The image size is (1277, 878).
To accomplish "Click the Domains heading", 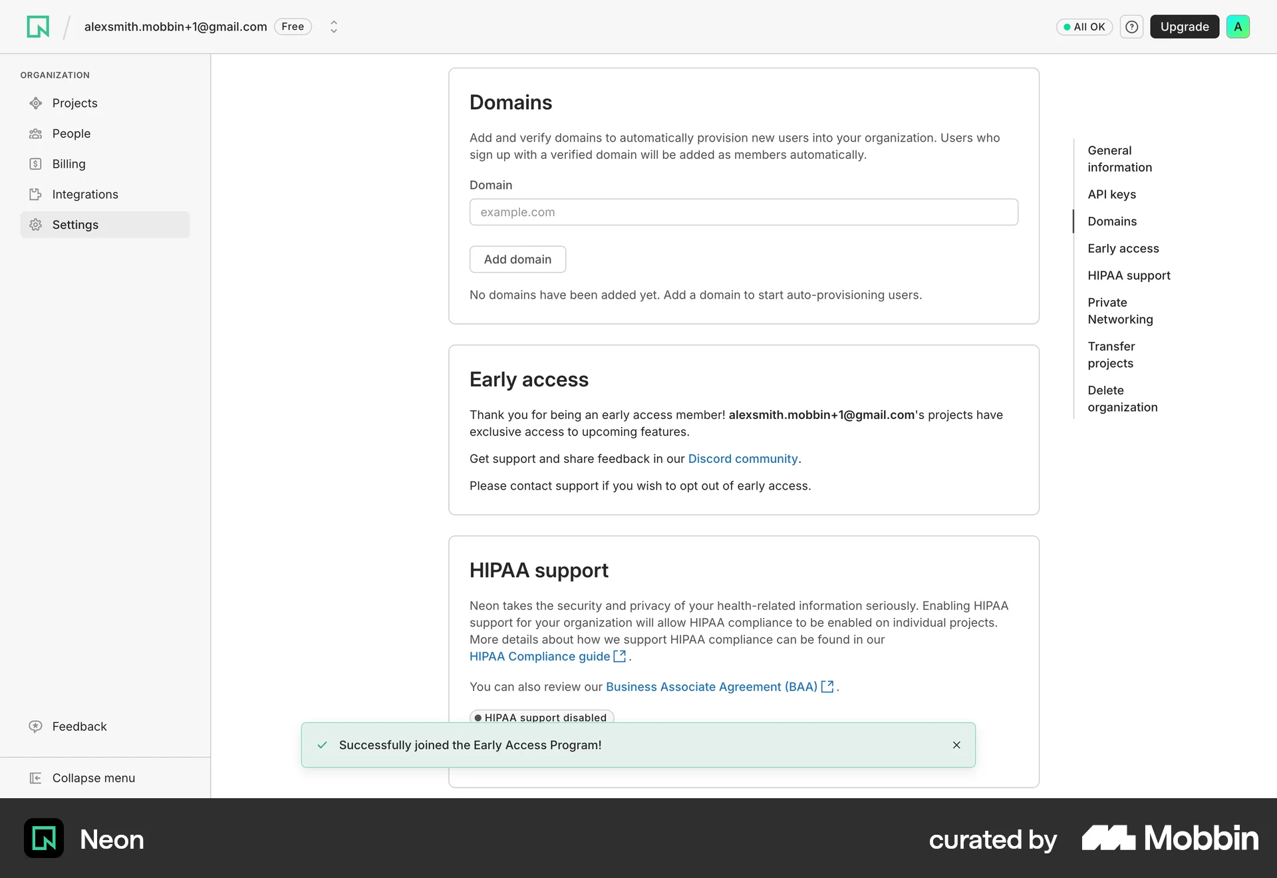I will [x=511, y=102].
